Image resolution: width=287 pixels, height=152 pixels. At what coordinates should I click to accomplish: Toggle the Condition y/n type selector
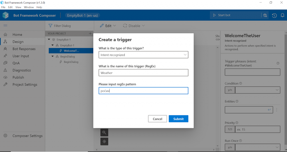coord(230,90)
